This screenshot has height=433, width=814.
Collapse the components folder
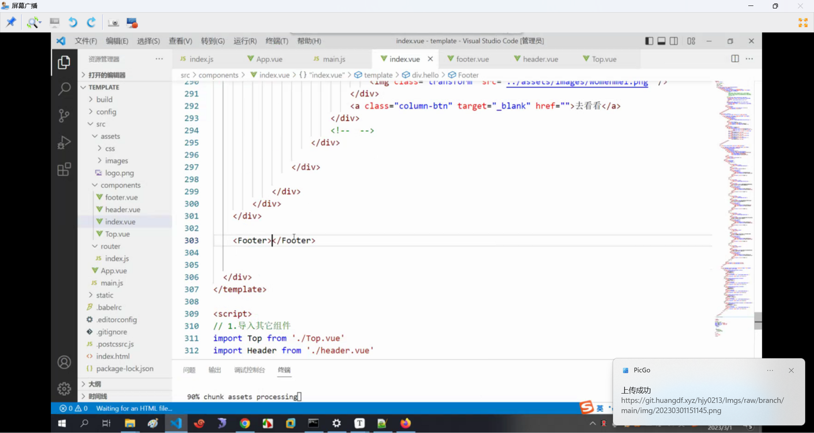(x=120, y=185)
